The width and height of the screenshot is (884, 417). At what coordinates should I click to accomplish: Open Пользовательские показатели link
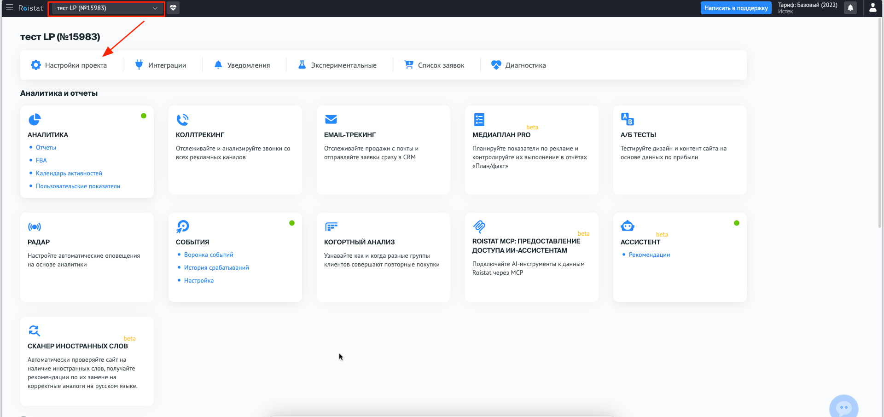click(78, 186)
